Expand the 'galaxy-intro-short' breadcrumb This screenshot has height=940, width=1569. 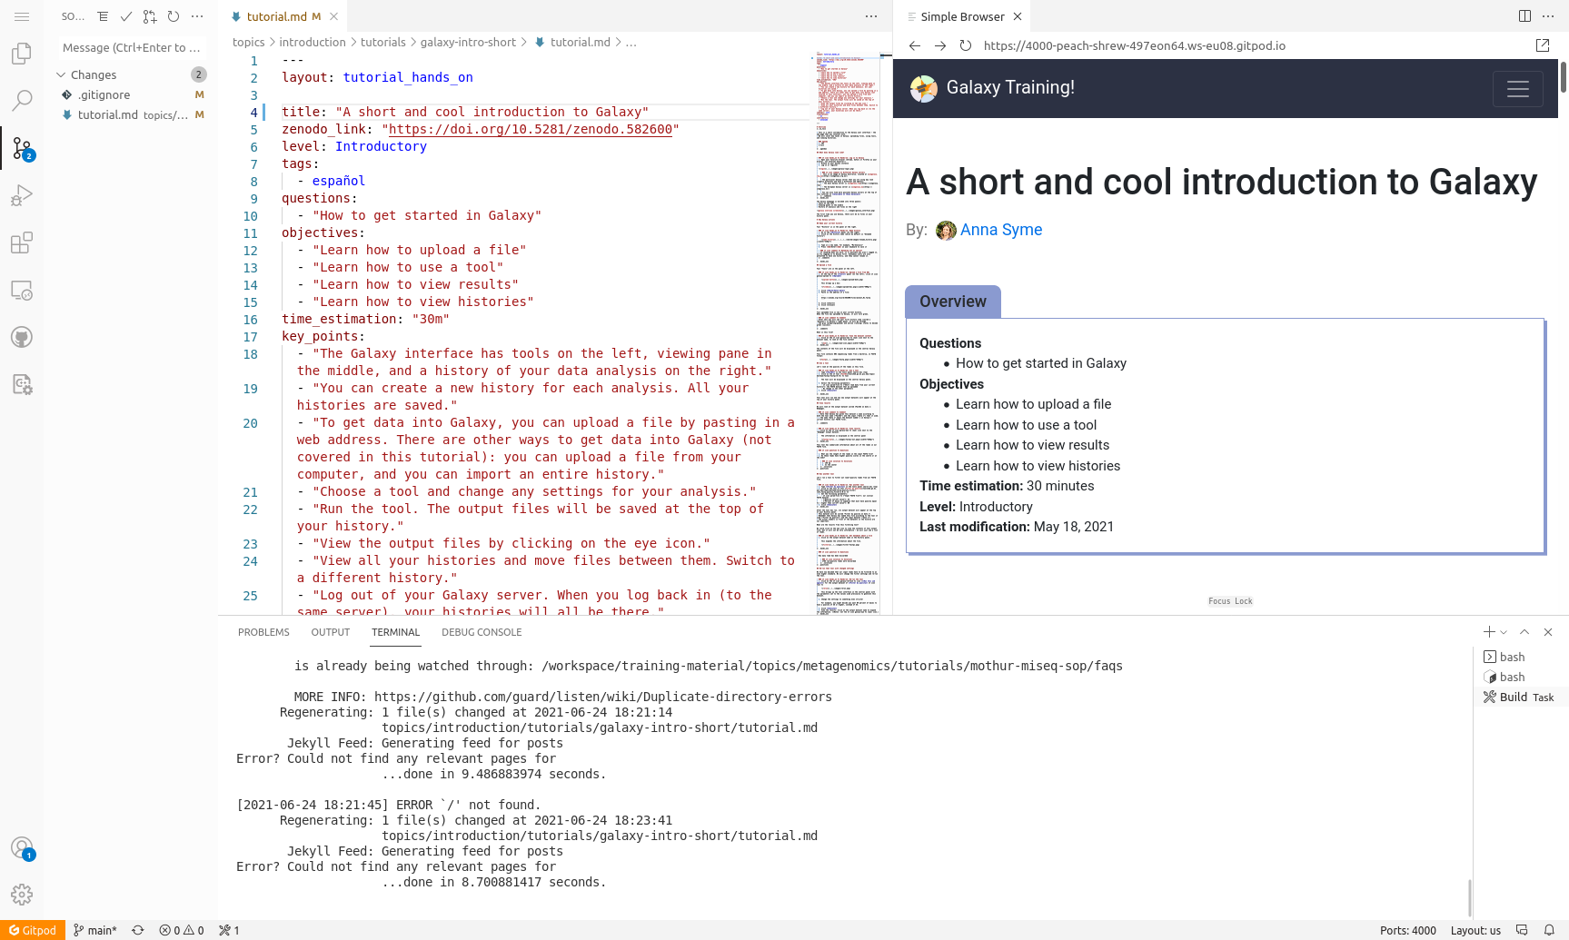(x=468, y=42)
